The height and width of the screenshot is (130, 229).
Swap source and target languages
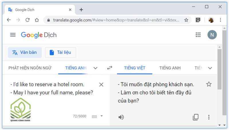[110, 68]
